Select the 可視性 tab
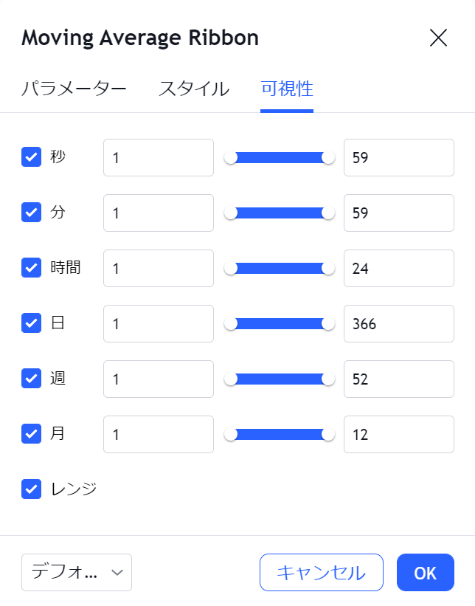This screenshot has width=475, height=606. 287,89
